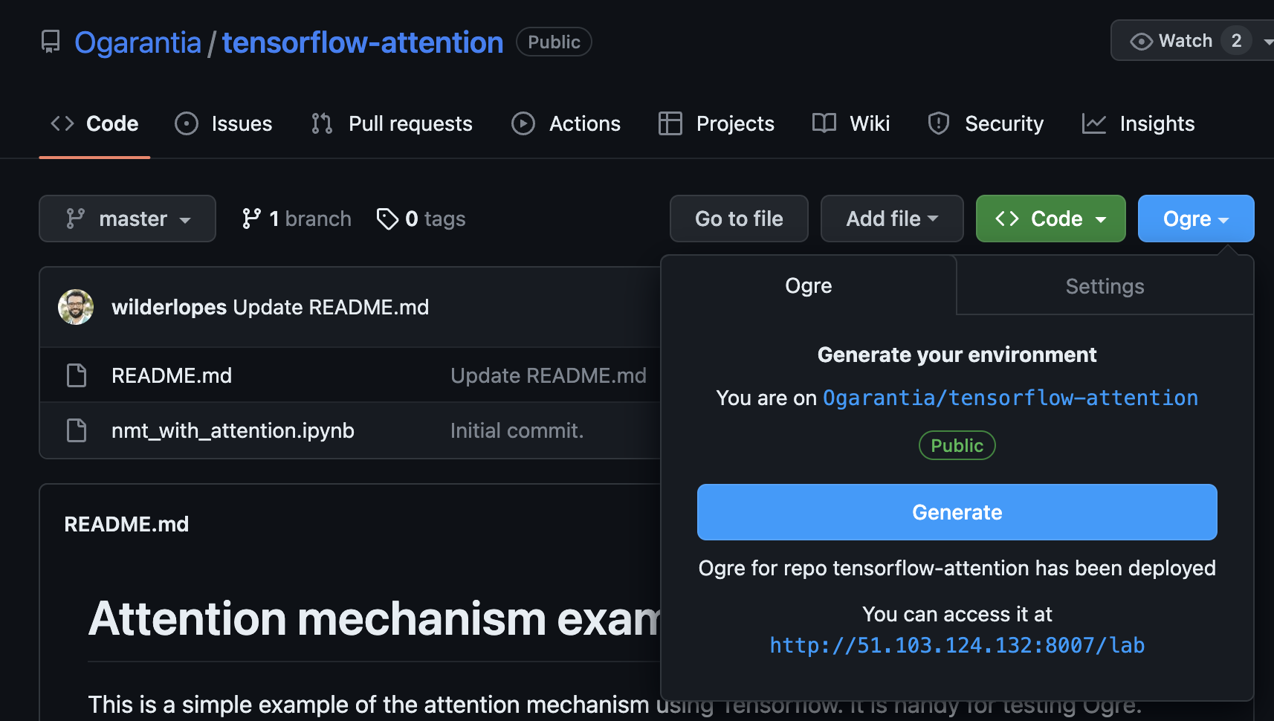Click the Pull requests merge icon
Screen dimensions: 1274x721
tap(322, 123)
